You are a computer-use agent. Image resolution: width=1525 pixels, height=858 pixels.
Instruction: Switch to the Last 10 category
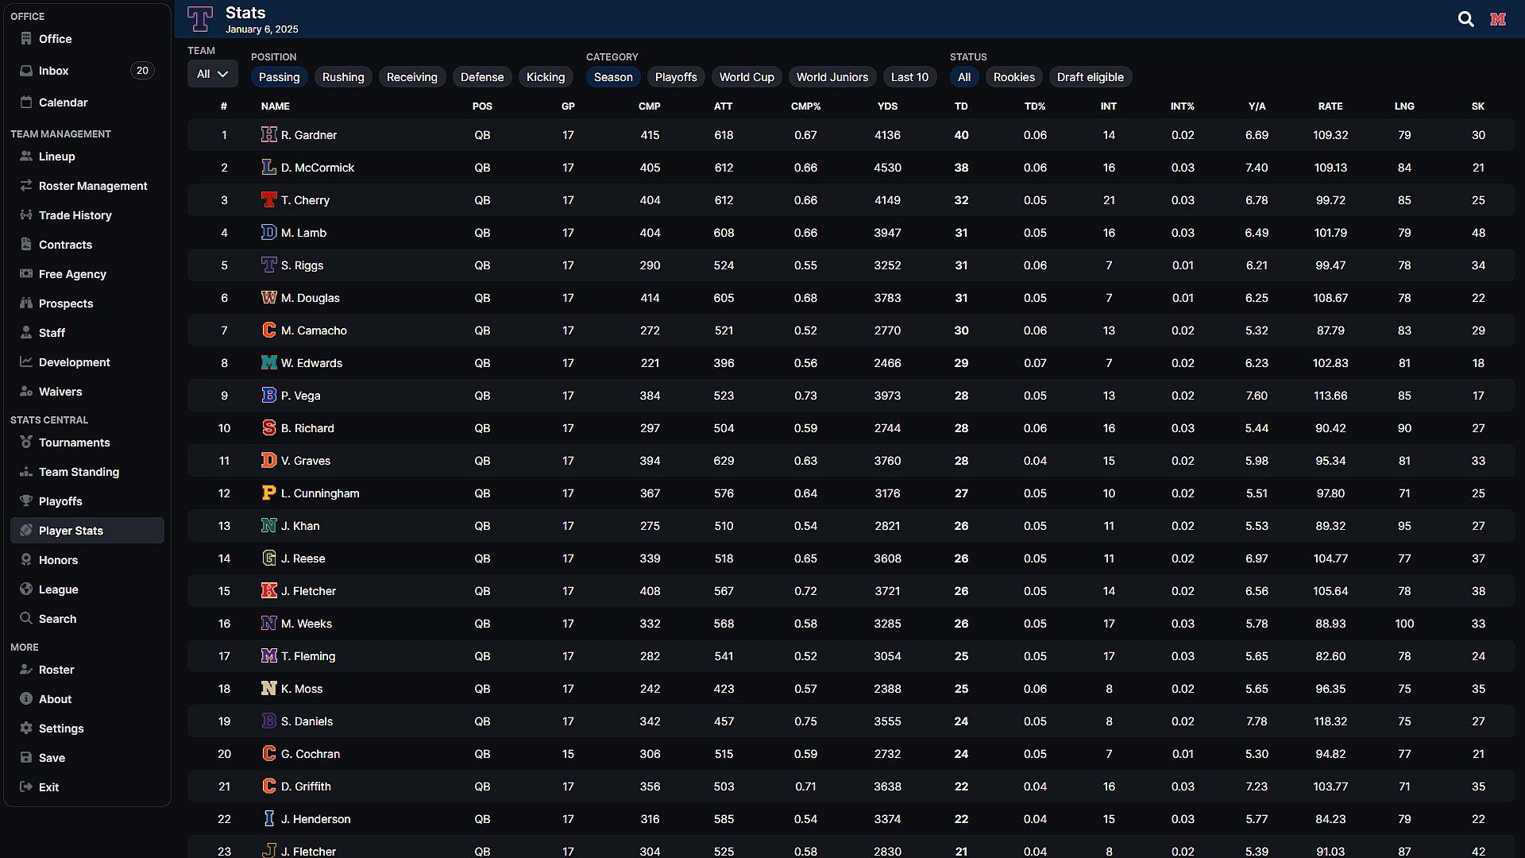point(909,77)
